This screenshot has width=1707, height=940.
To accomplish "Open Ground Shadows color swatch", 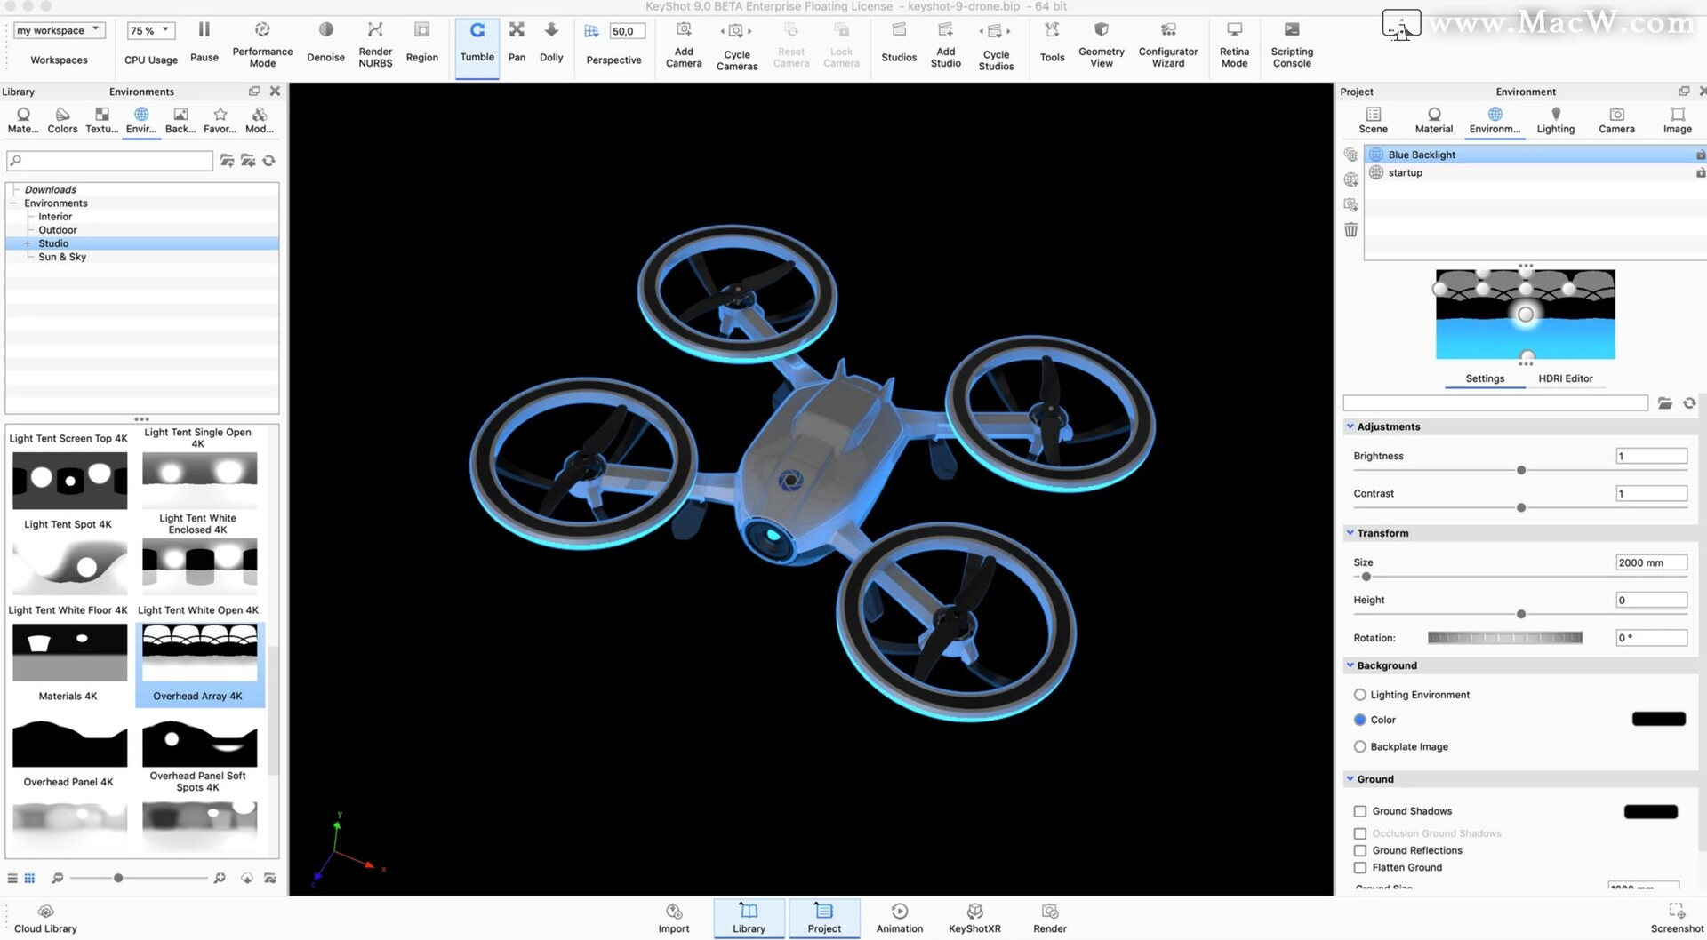I will coord(1650,811).
